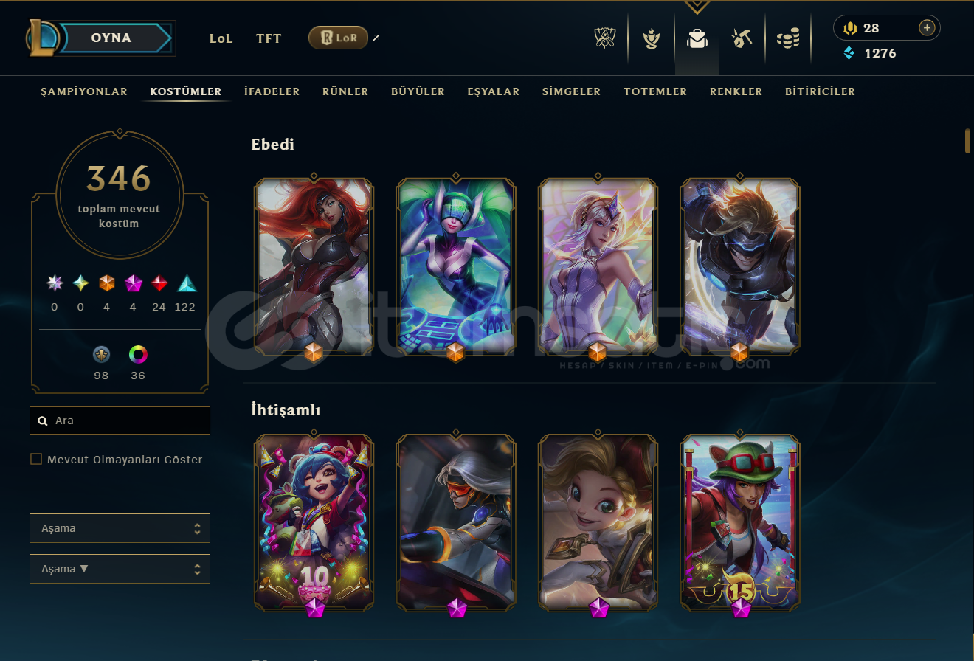The width and height of the screenshot is (974, 661).
Task: Switch to the RÜNLER tab
Action: tap(345, 91)
